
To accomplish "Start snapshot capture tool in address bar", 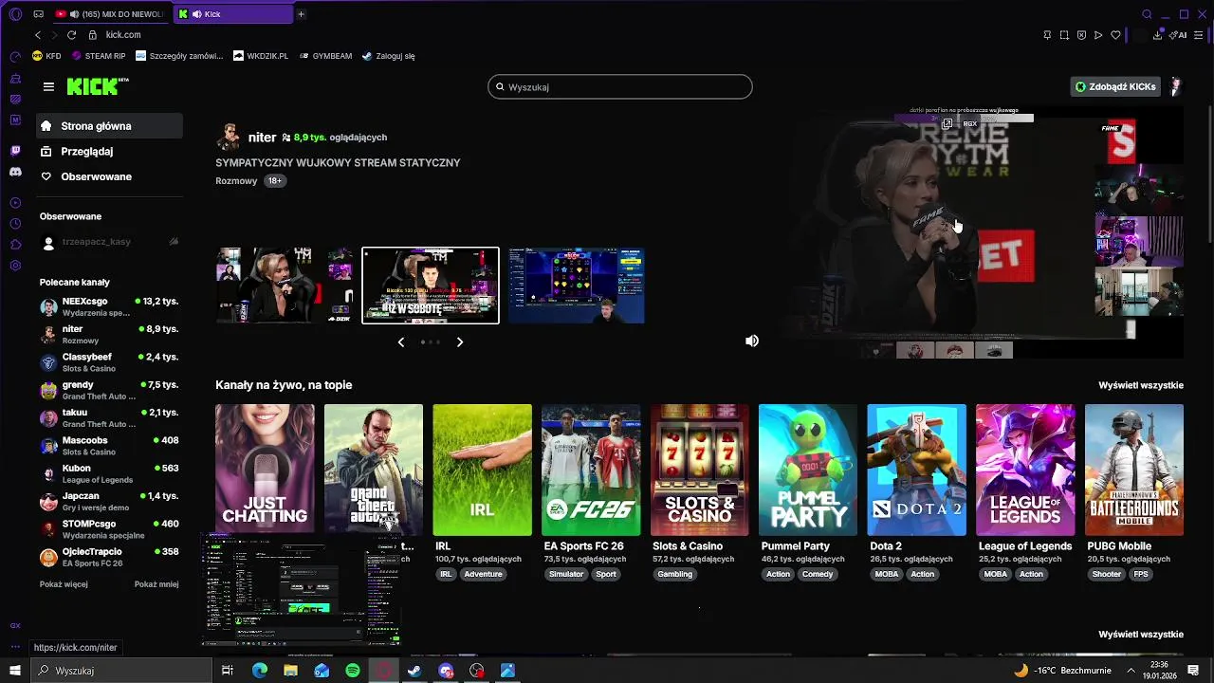I will [x=1064, y=35].
